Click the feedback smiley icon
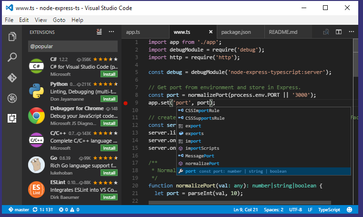The image size is (363, 217). tap(349, 209)
